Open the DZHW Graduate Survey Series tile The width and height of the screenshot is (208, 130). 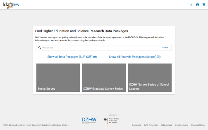104,78
